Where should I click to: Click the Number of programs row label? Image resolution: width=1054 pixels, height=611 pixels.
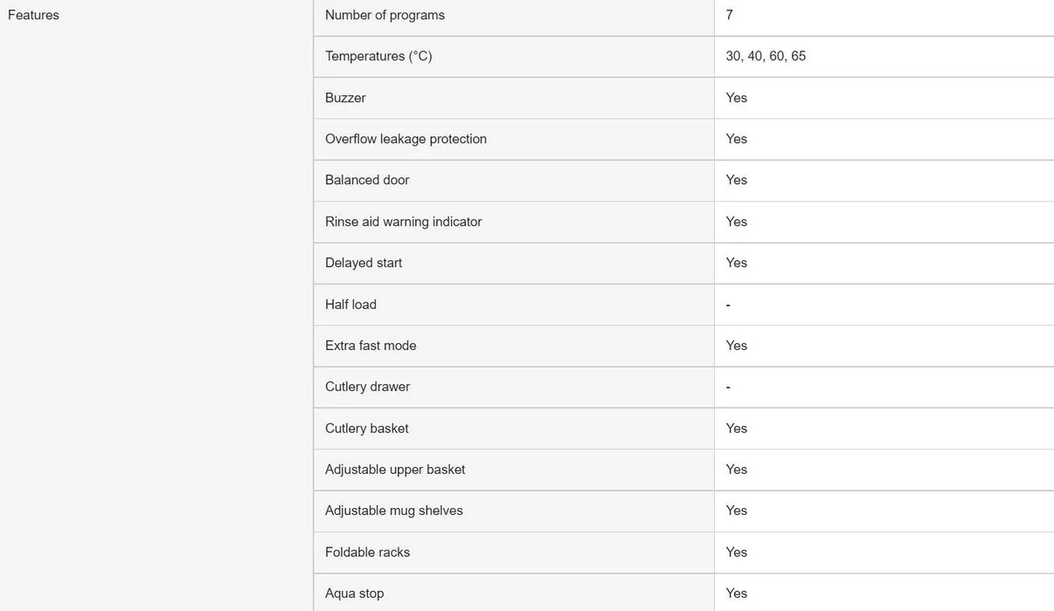pos(385,15)
